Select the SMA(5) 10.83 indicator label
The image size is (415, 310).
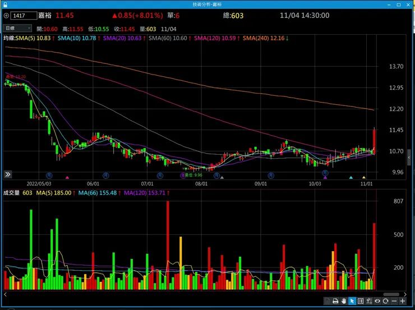(33, 38)
